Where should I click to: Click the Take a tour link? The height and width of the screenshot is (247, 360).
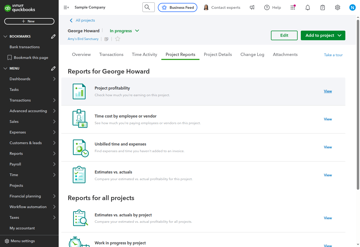(x=333, y=55)
